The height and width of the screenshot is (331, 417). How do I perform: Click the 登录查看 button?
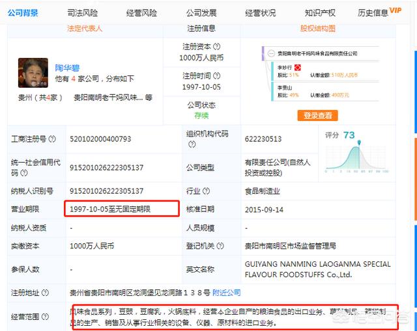317,116
